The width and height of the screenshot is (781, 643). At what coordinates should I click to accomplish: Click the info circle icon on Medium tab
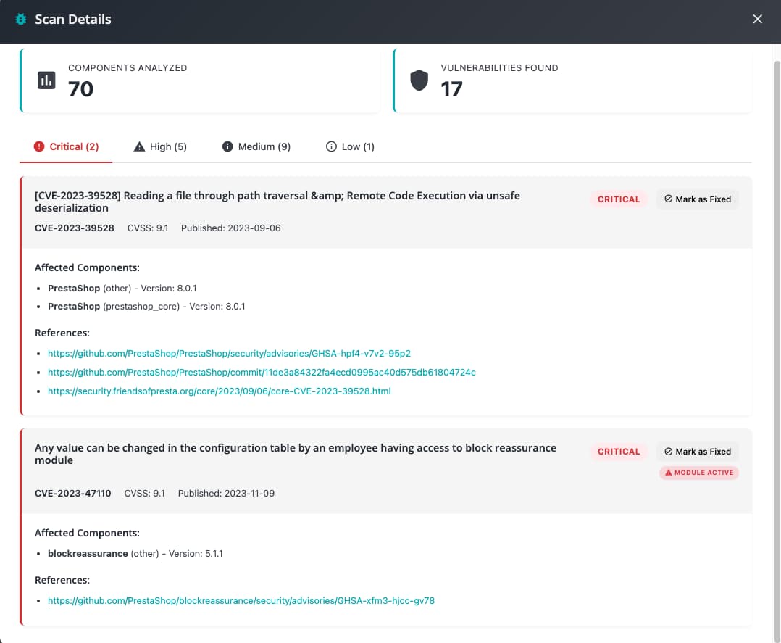coord(227,146)
